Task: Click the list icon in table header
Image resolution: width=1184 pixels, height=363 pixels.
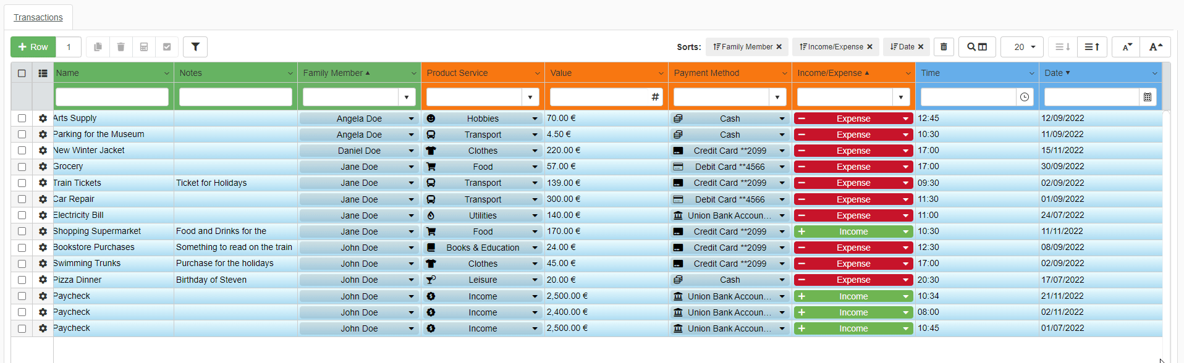Action: coord(43,73)
